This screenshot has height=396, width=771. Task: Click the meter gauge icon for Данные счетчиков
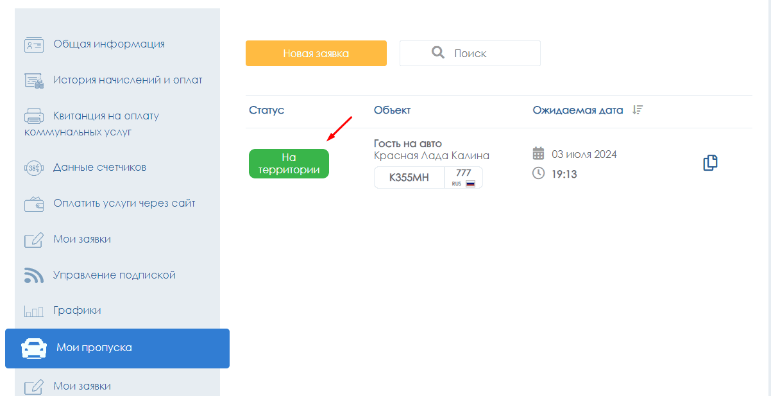(33, 168)
